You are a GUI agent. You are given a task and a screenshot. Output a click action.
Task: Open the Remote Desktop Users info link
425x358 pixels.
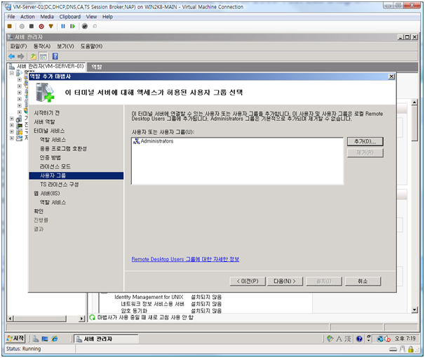[x=185, y=259]
